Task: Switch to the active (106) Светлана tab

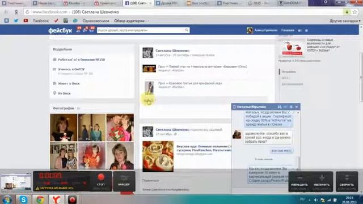Action: click(x=138, y=3)
